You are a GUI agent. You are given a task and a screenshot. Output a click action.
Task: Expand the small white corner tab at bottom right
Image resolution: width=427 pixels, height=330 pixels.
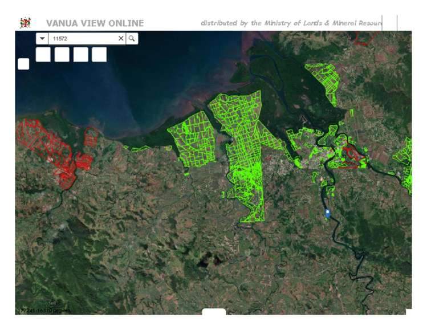pyautogui.click(x=408, y=311)
